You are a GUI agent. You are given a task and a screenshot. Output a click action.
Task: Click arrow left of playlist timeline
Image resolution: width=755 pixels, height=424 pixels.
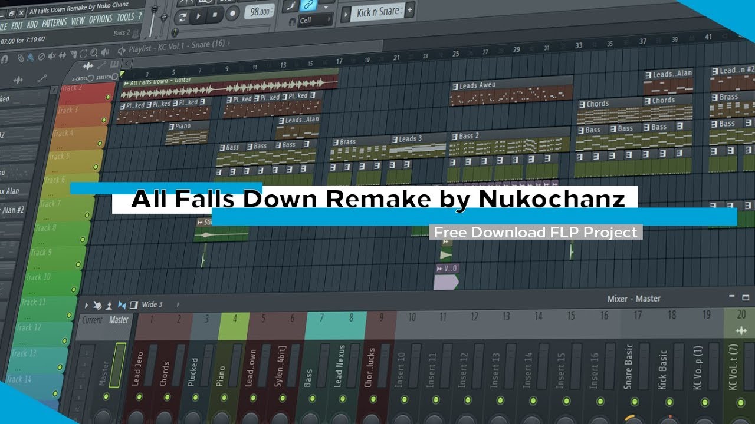127,63
